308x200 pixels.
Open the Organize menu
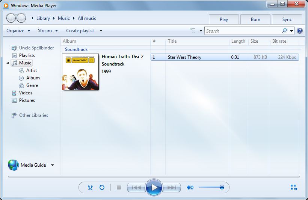point(18,31)
